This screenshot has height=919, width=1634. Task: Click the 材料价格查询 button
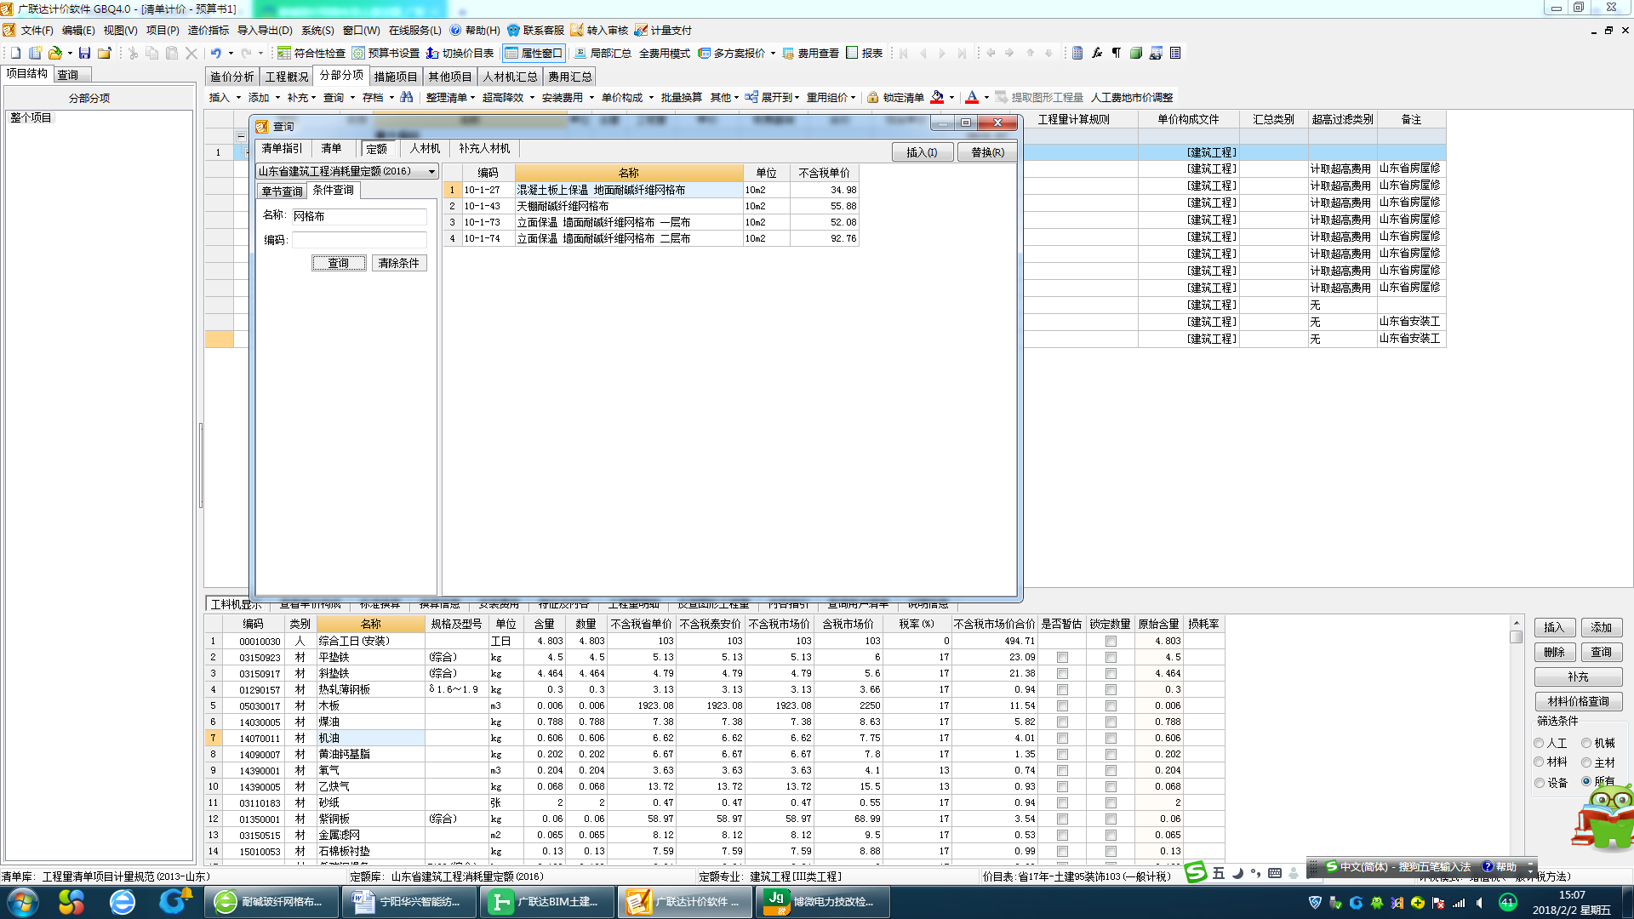coord(1579,702)
